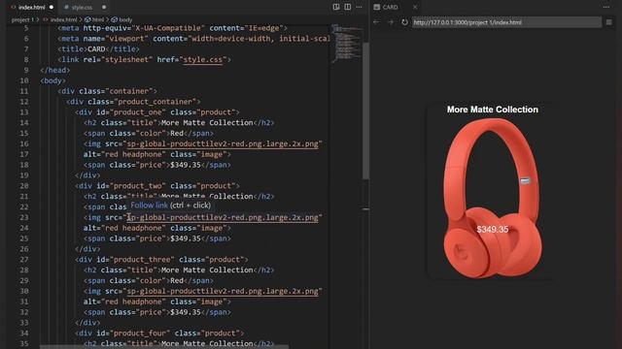Click the '</head>' tag on line 9
Screen dimensions: 622x349
pyautogui.click(x=55, y=70)
